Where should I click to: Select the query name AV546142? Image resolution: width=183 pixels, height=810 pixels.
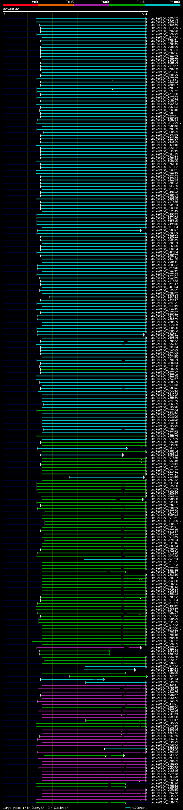click(11, 9)
